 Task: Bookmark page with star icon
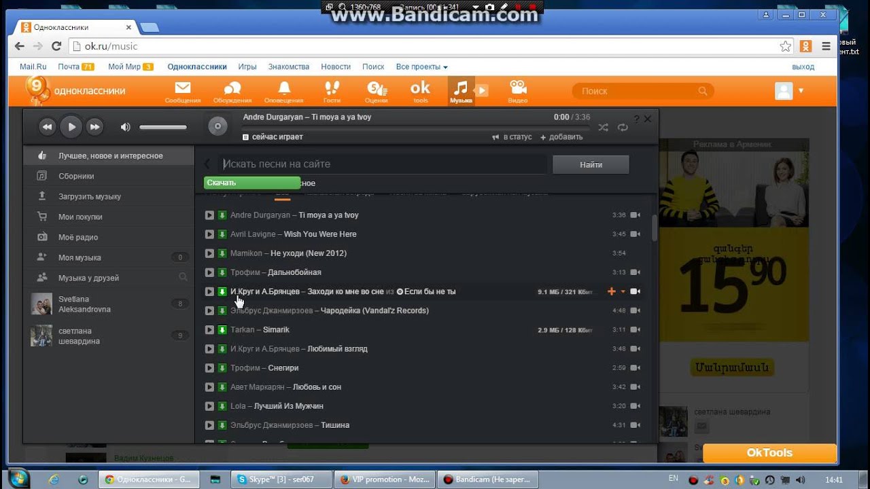786,46
